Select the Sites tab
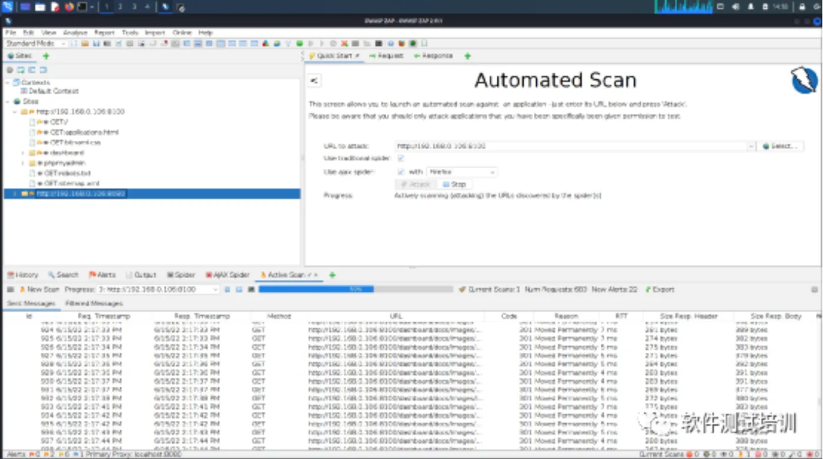This screenshot has width=823, height=459. coord(20,56)
